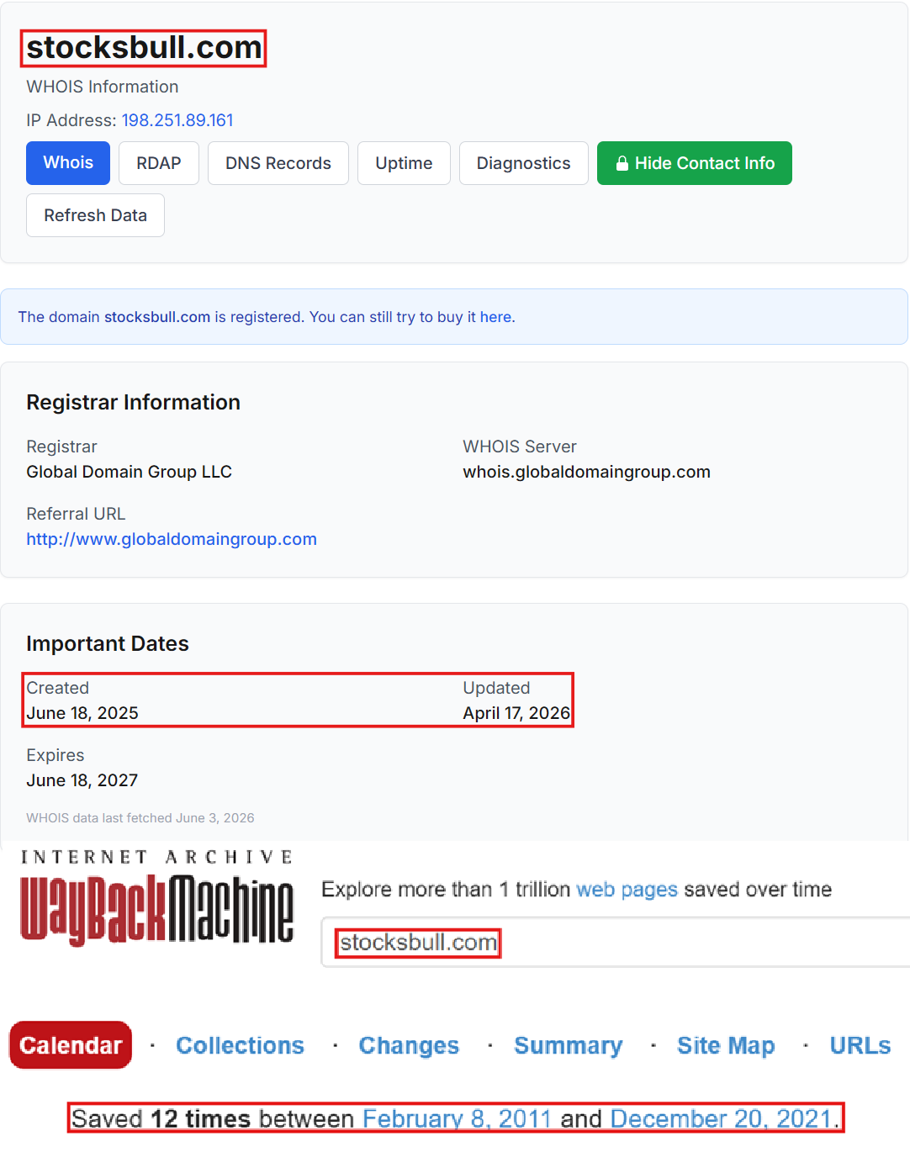This screenshot has height=1152, width=910.
Task: Open the February 8, 2011 capture link
Action: click(457, 1118)
